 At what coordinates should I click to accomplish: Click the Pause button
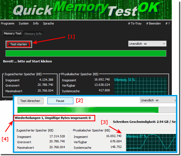point(60,101)
